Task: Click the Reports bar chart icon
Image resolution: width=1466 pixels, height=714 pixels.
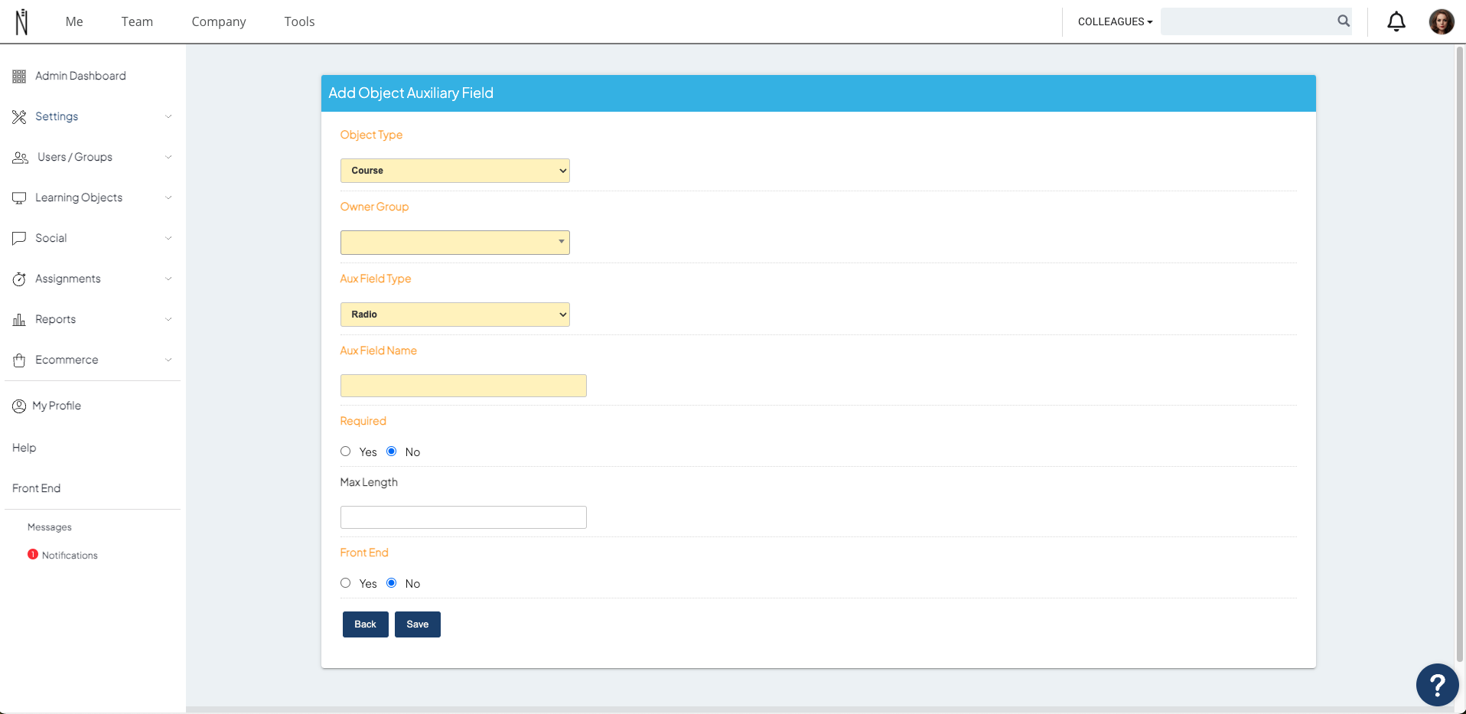Action: coord(19,320)
